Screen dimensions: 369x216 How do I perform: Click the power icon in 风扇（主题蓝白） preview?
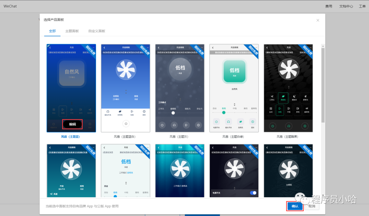pos(126,124)
